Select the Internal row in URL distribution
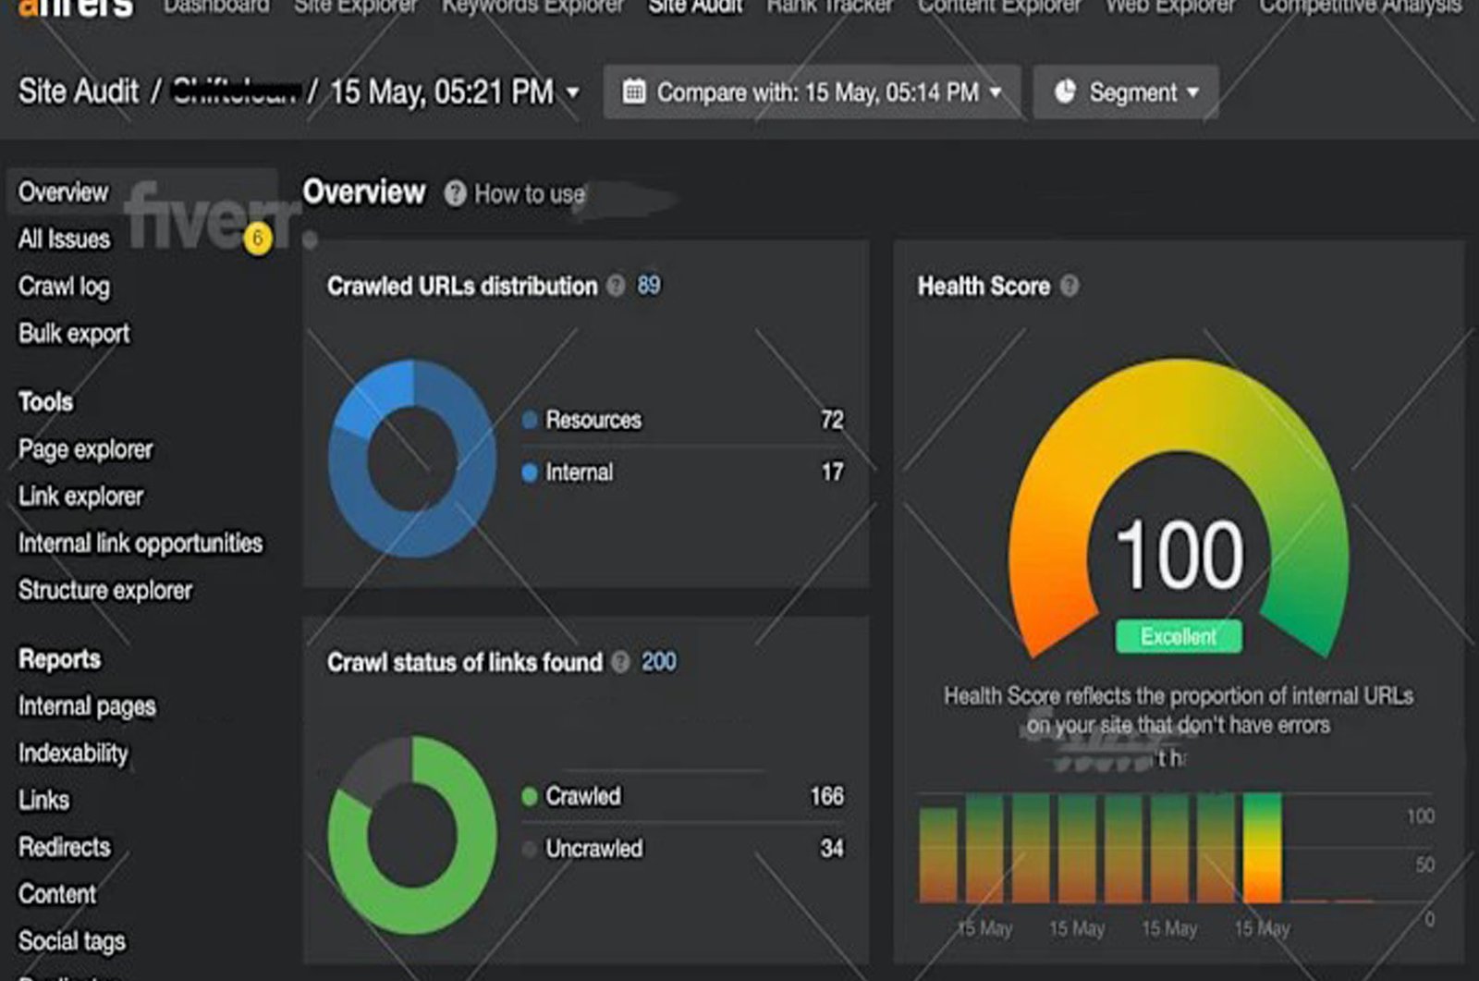The image size is (1479, 981). [x=579, y=472]
